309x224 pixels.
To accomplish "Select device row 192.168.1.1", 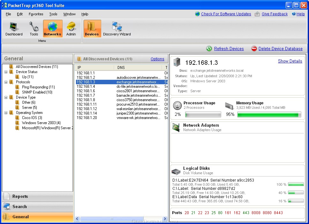I will 122,73.
